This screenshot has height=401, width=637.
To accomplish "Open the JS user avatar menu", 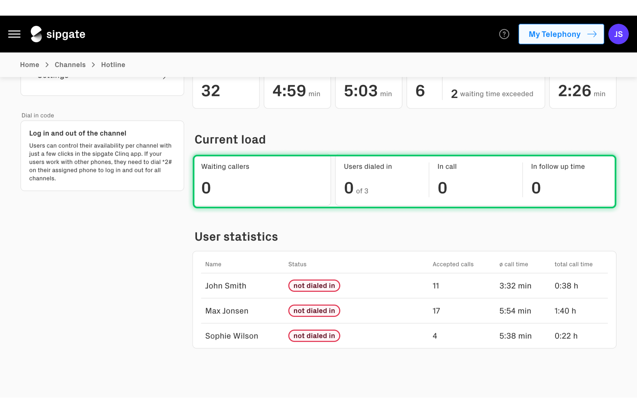I will 618,34.
